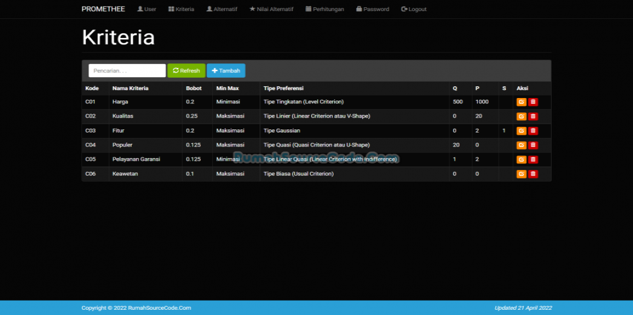Delete the C06 Keawetan criterion

pos(533,174)
